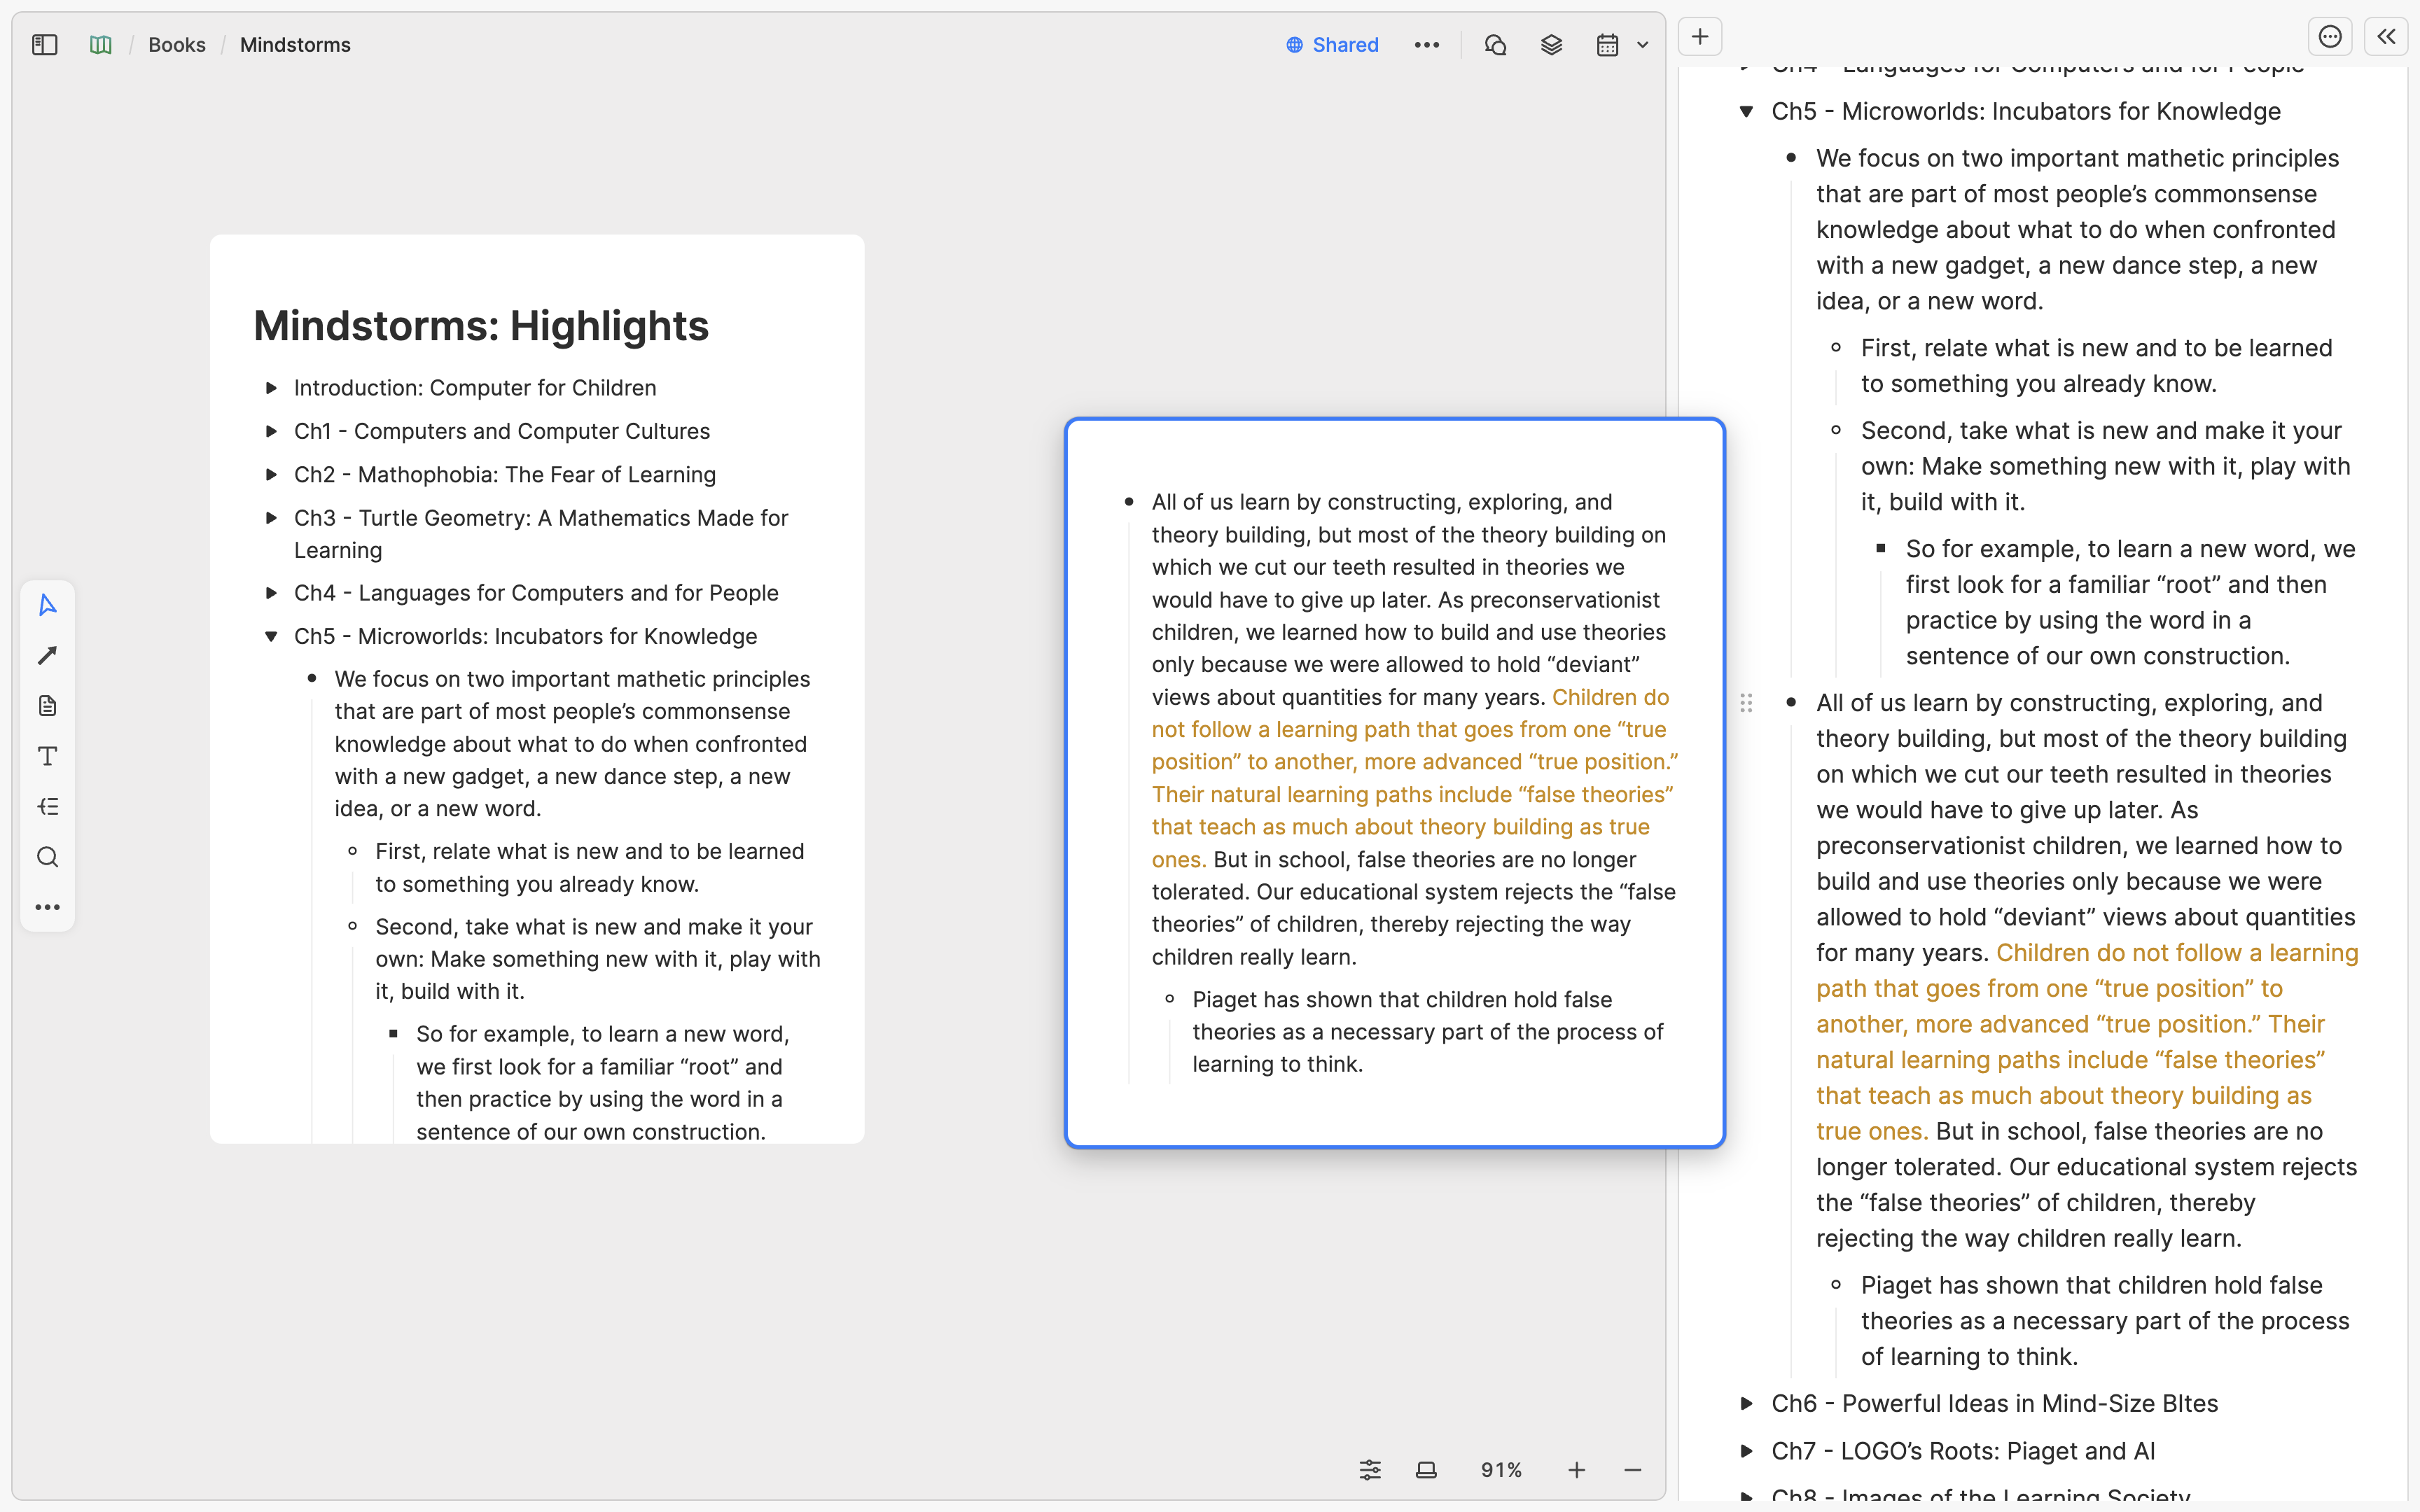Open the journal calendar icon

tap(1606, 44)
